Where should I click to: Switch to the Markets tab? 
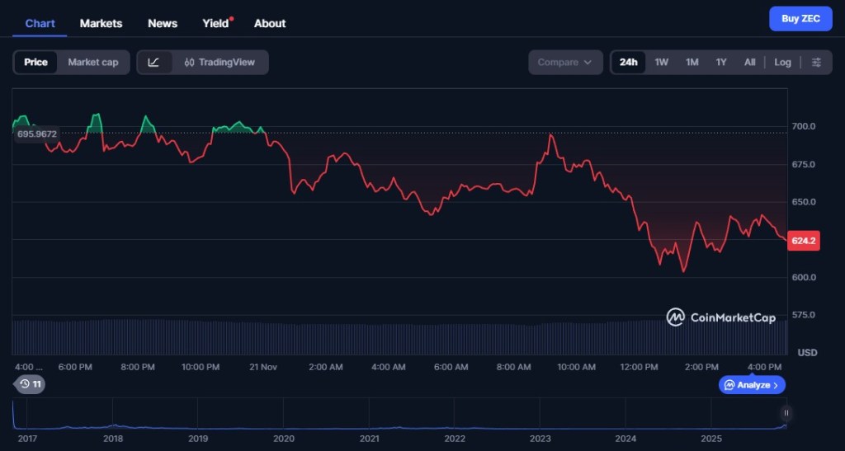101,23
